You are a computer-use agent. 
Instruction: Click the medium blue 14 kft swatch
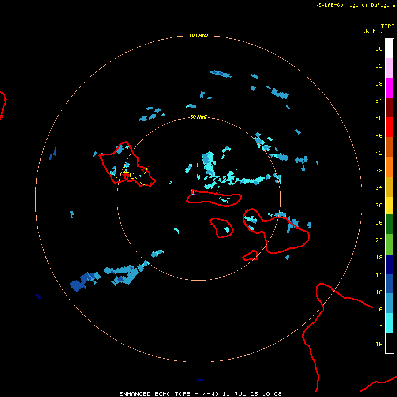[390, 284]
